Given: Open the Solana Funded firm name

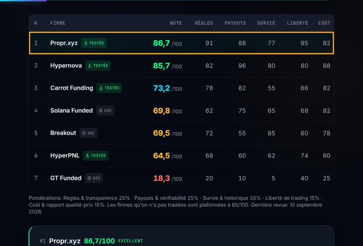Looking at the screenshot, I should coord(72,110).
